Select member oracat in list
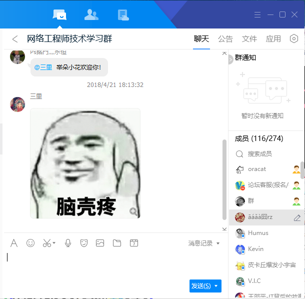This screenshot has height=299, width=305. (267, 169)
